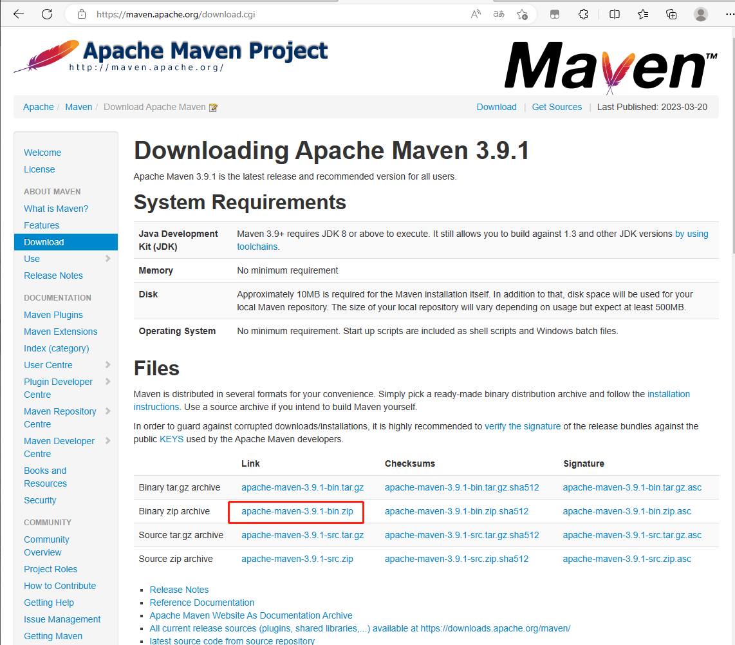Select Welcome in sidebar

(42, 153)
